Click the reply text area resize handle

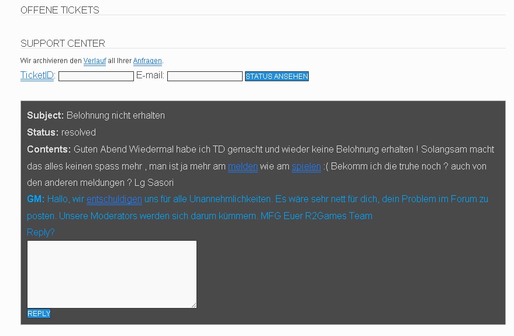194,305
